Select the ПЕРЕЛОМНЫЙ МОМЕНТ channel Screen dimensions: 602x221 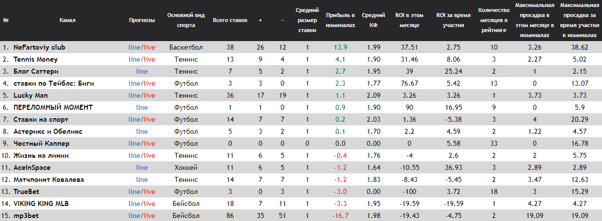pyautogui.click(x=53, y=107)
